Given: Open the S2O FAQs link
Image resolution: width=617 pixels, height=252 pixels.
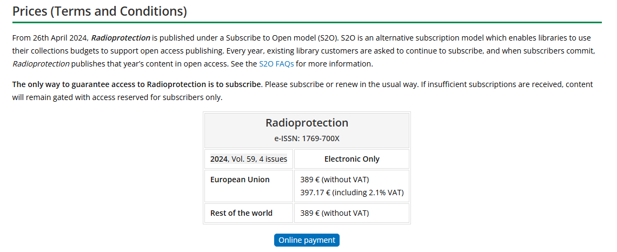Looking at the screenshot, I should [x=276, y=64].
